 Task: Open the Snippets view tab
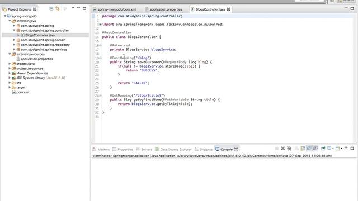tap(204, 149)
